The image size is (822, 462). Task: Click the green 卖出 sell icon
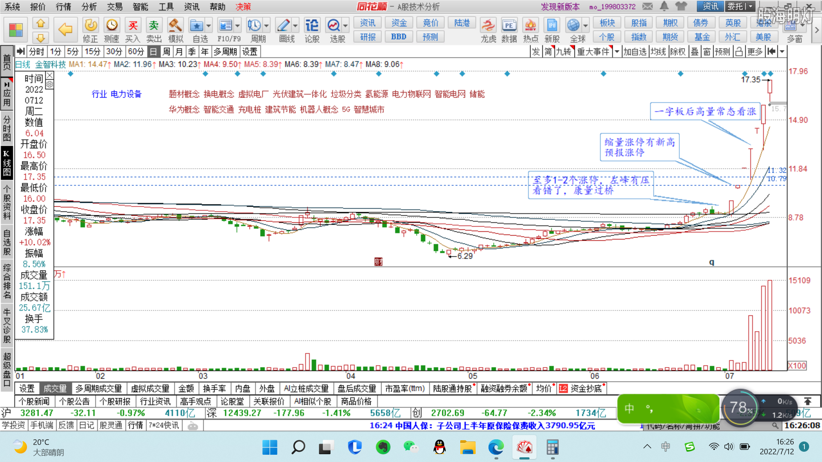(x=154, y=25)
